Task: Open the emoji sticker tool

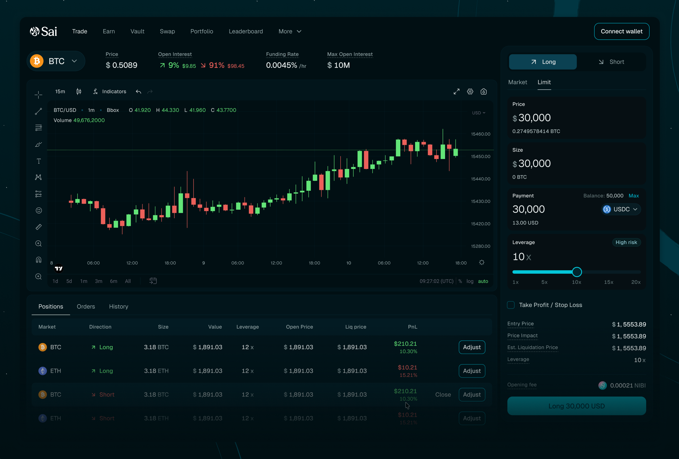Action: [x=38, y=210]
